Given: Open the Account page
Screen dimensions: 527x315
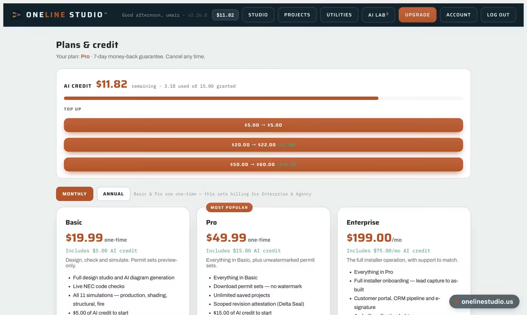Looking at the screenshot, I should click(458, 15).
